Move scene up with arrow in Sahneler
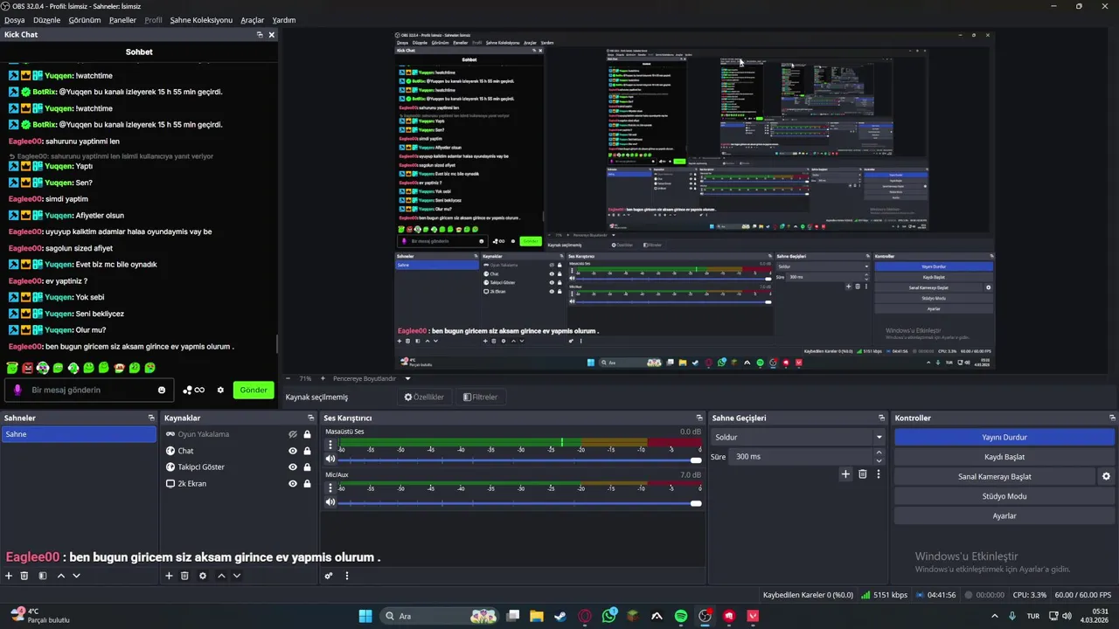Image resolution: width=1119 pixels, height=629 pixels. 60,576
